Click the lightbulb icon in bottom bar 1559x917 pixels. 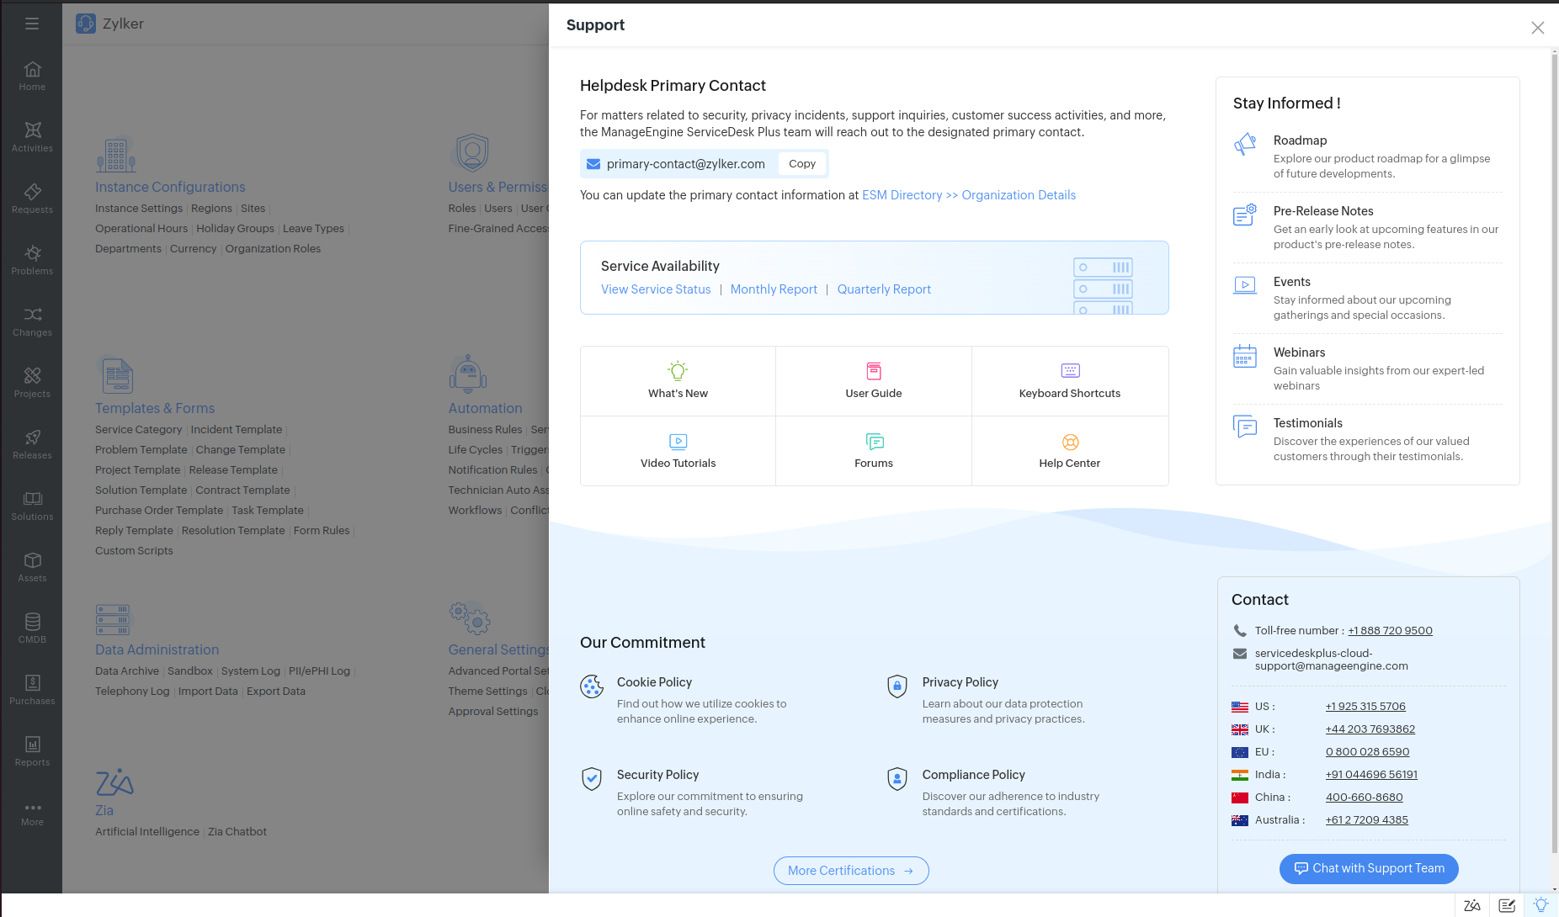(1540, 905)
